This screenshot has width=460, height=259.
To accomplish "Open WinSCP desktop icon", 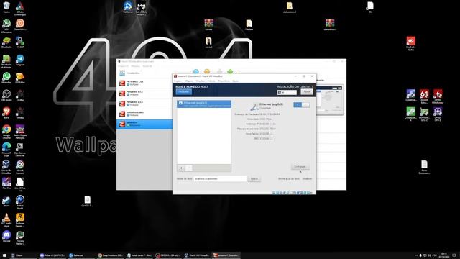I will [x=20, y=42].
